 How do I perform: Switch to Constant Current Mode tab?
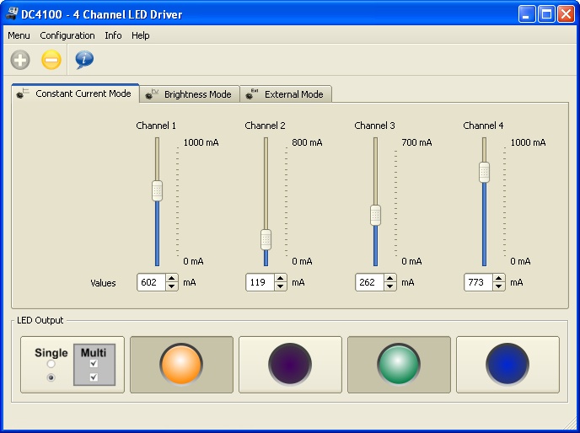[76, 94]
